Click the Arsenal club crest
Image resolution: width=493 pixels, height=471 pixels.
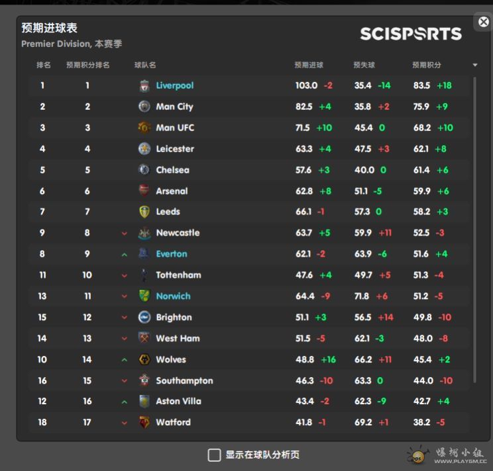pos(144,191)
